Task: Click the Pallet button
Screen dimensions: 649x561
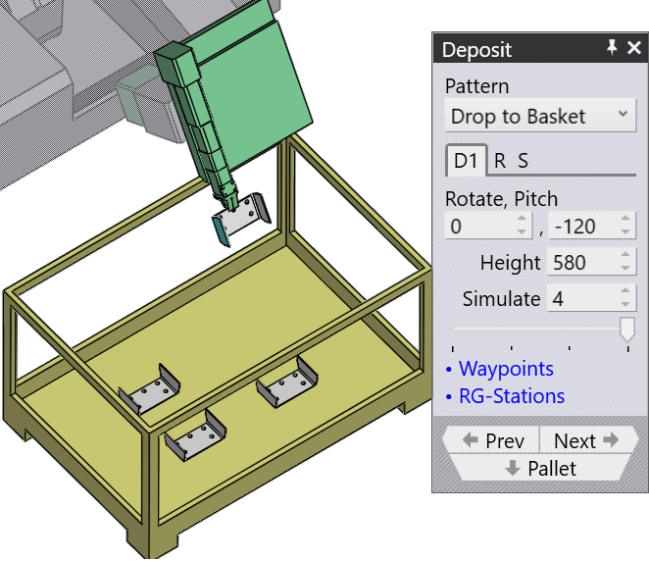Action: (540, 469)
